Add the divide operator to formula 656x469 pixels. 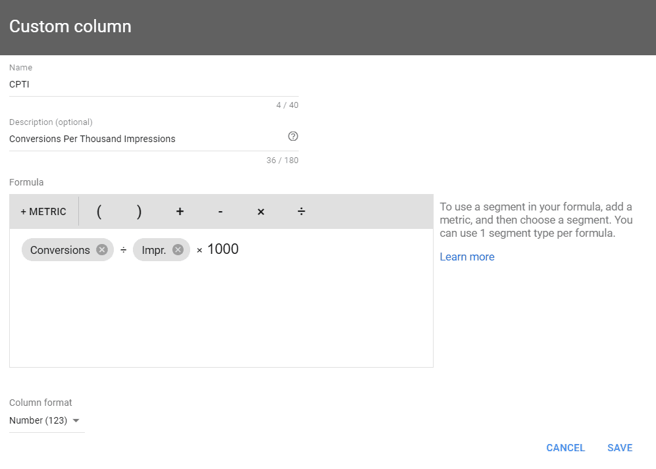[301, 212]
